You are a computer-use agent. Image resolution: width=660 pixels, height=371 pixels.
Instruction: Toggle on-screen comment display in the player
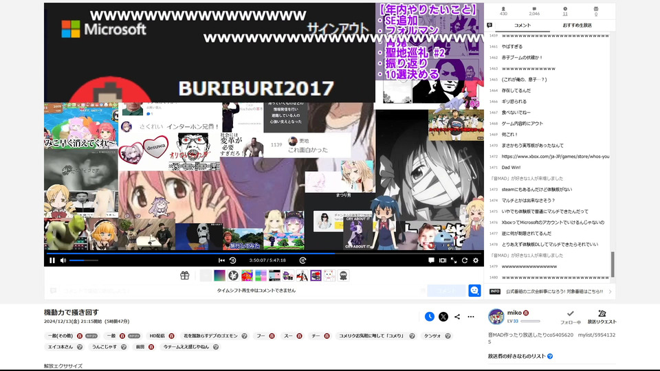[431, 260]
